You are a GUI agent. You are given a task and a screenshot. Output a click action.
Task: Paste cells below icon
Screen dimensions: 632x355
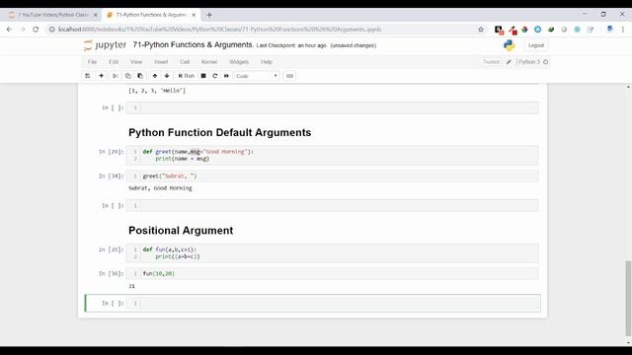pos(140,76)
